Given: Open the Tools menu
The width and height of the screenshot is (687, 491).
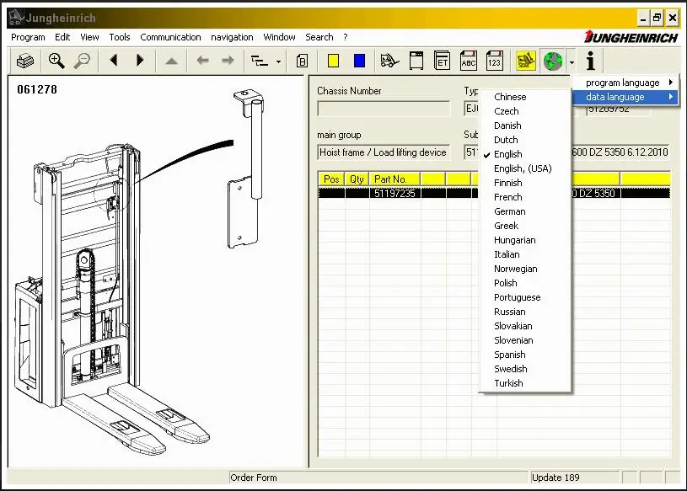Looking at the screenshot, I should pos(120,37).
